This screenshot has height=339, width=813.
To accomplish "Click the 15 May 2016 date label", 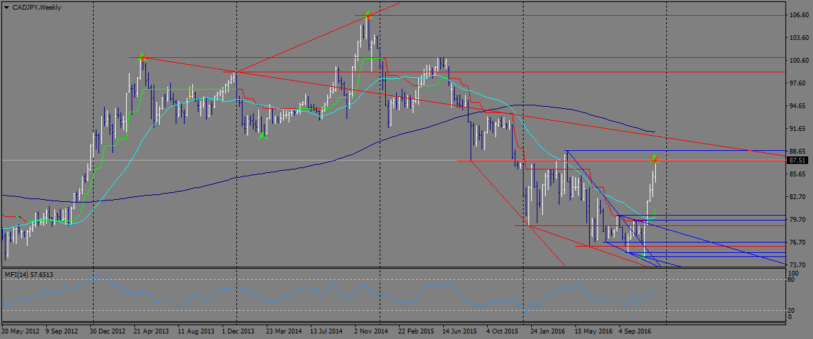I will tap(593, 330).
